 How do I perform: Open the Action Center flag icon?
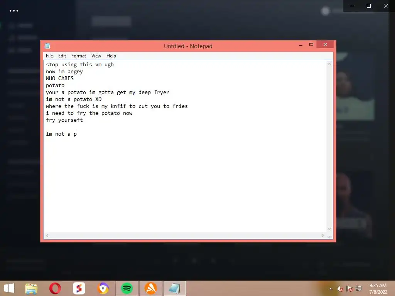point(349,289)
